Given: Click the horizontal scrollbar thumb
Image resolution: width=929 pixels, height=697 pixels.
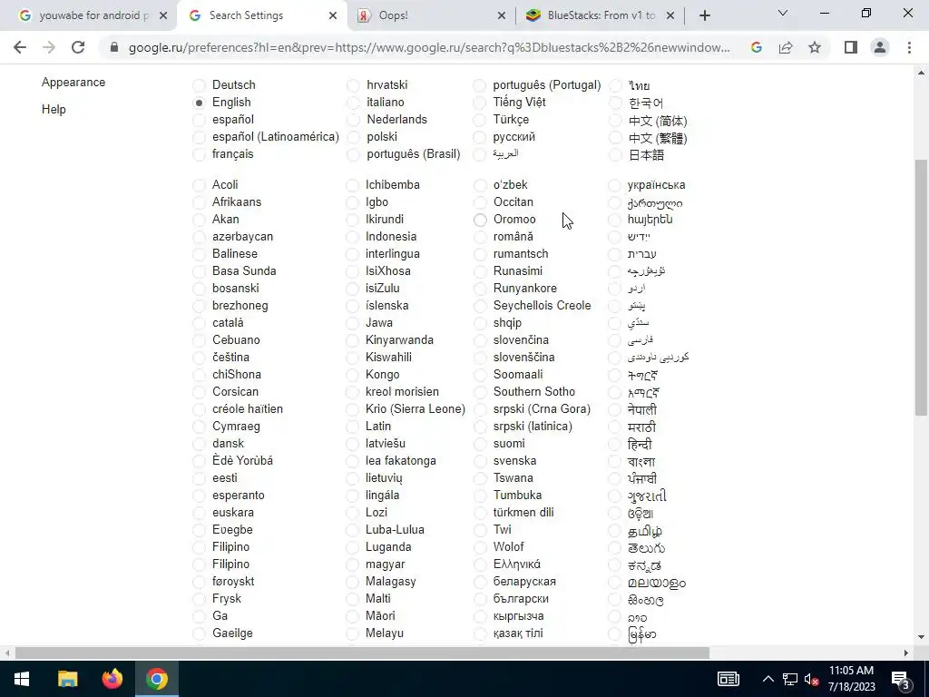Looking at the screenshot, I should click(362, 653).
